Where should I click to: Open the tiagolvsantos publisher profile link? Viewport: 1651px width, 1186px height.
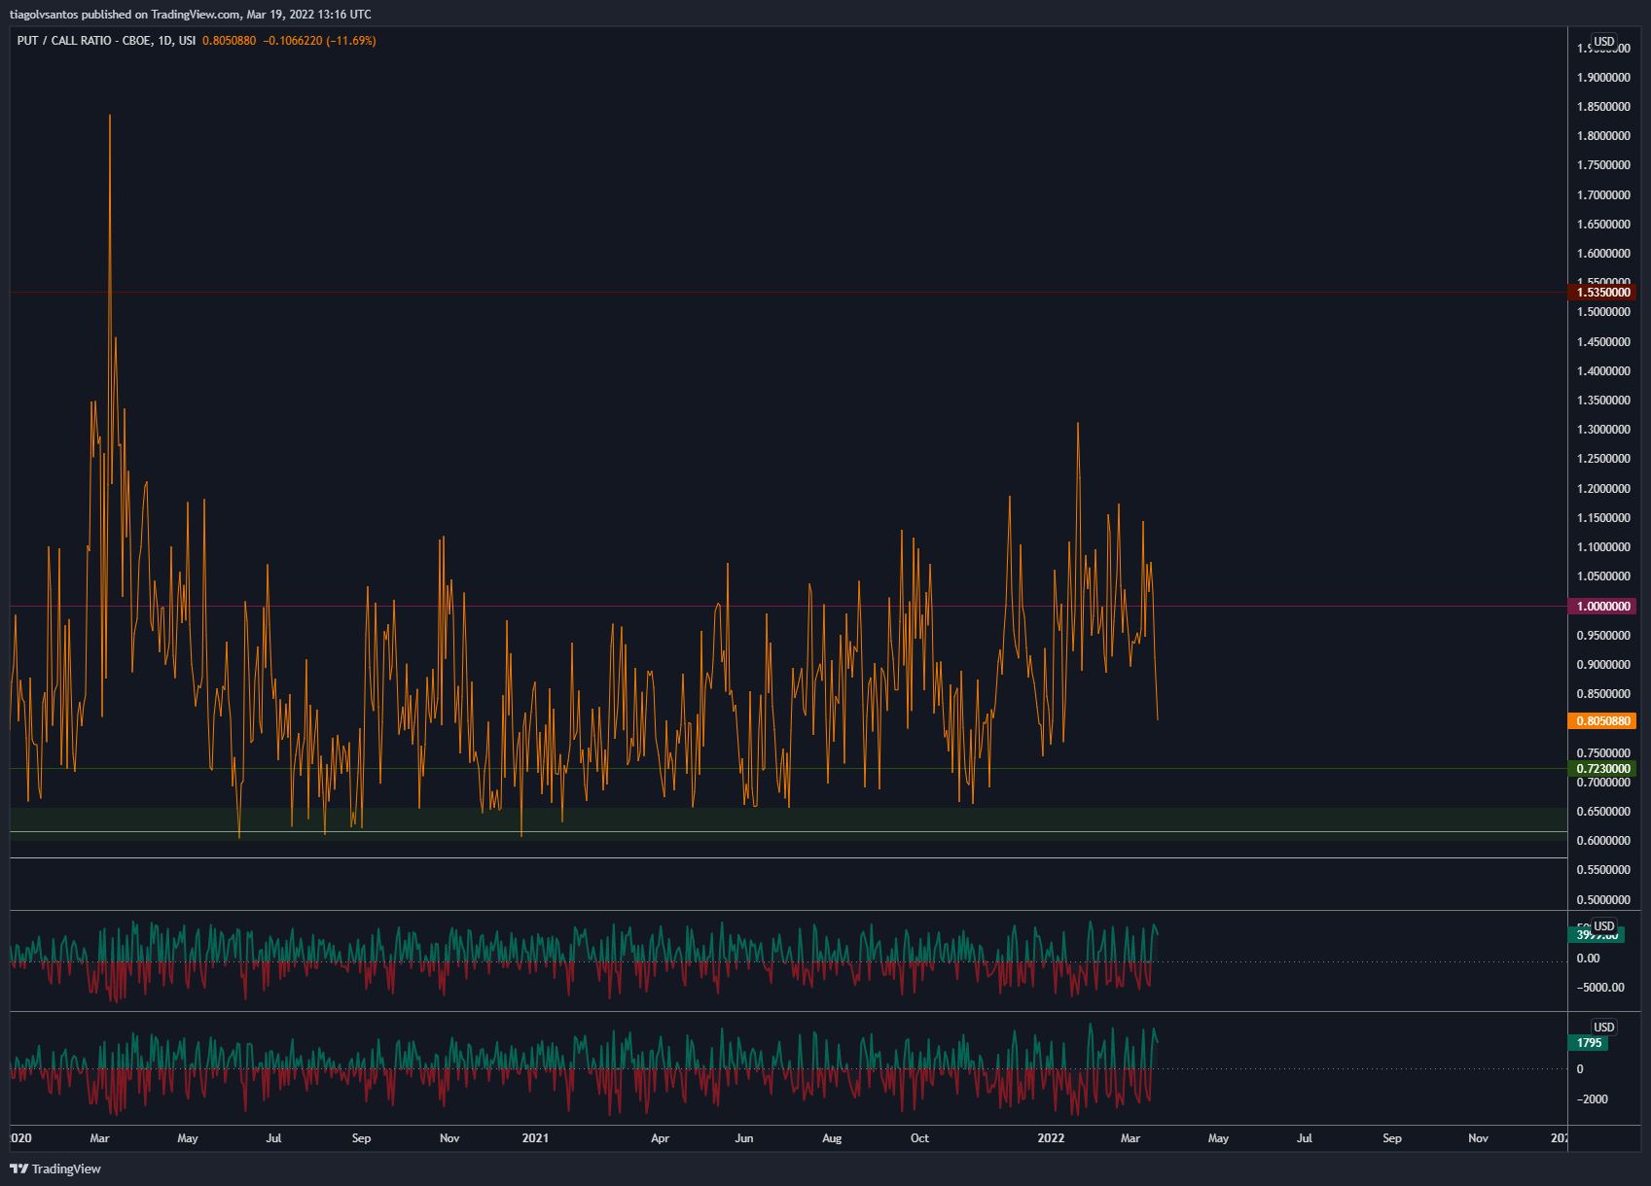[x=44, y=14]
